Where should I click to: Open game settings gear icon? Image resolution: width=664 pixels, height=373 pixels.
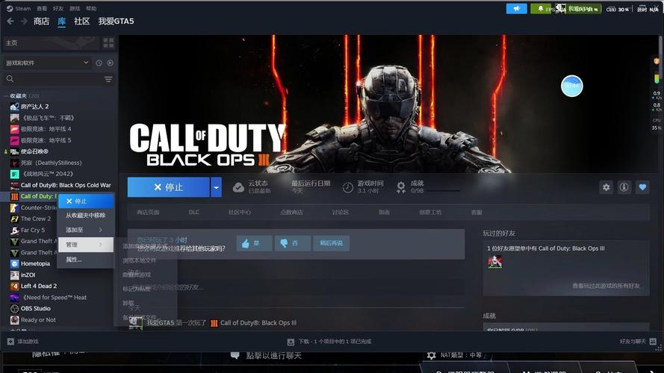click(x=606, y=187)
